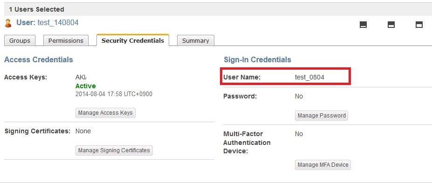Click the Manage Access Keys button
Screen dimensions: 432x183
105,113
